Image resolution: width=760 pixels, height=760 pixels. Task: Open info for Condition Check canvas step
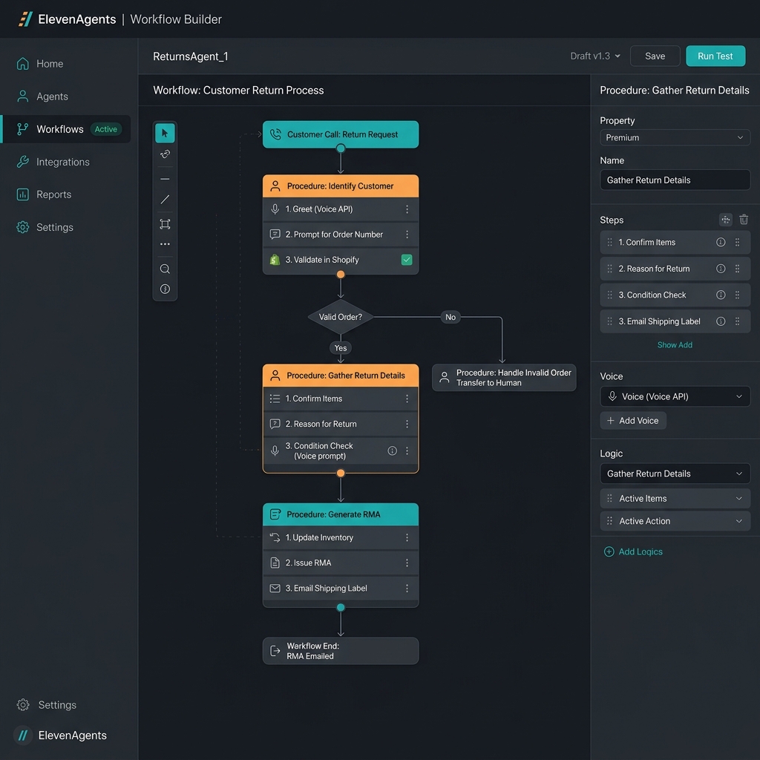[x=392, y=451]
